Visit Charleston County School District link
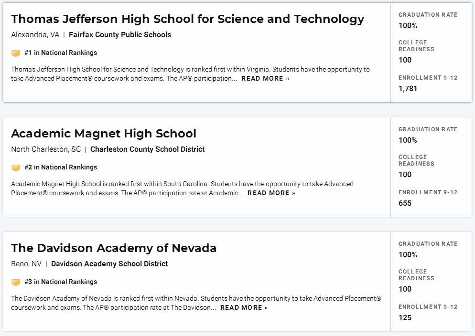475x336 pixels. (x=148, y=149)
